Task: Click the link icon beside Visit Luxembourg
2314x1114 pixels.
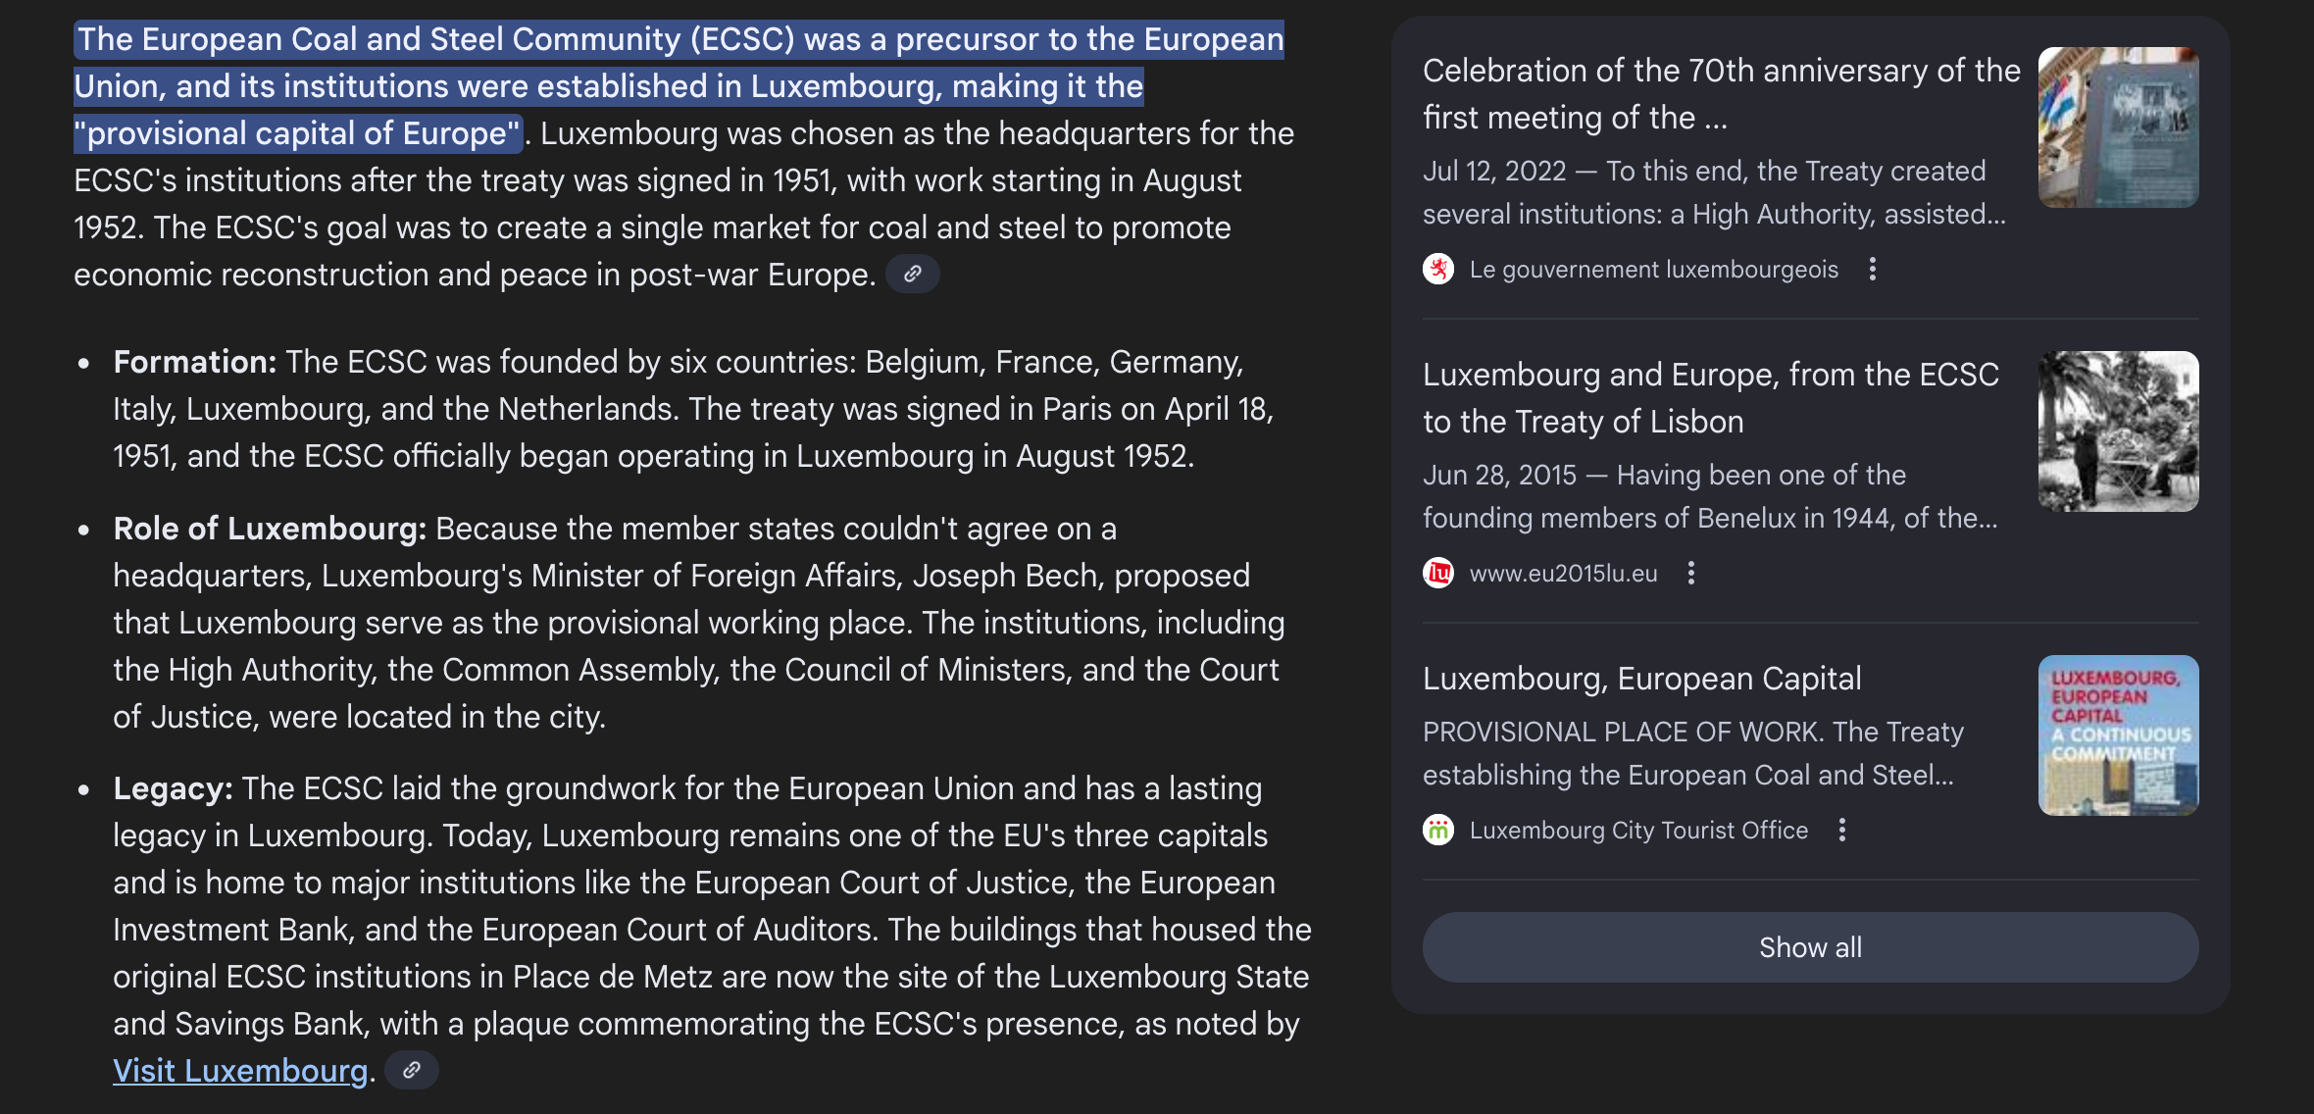Action: 411,1070
